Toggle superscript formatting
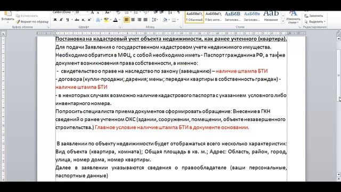 coord(89,20)
